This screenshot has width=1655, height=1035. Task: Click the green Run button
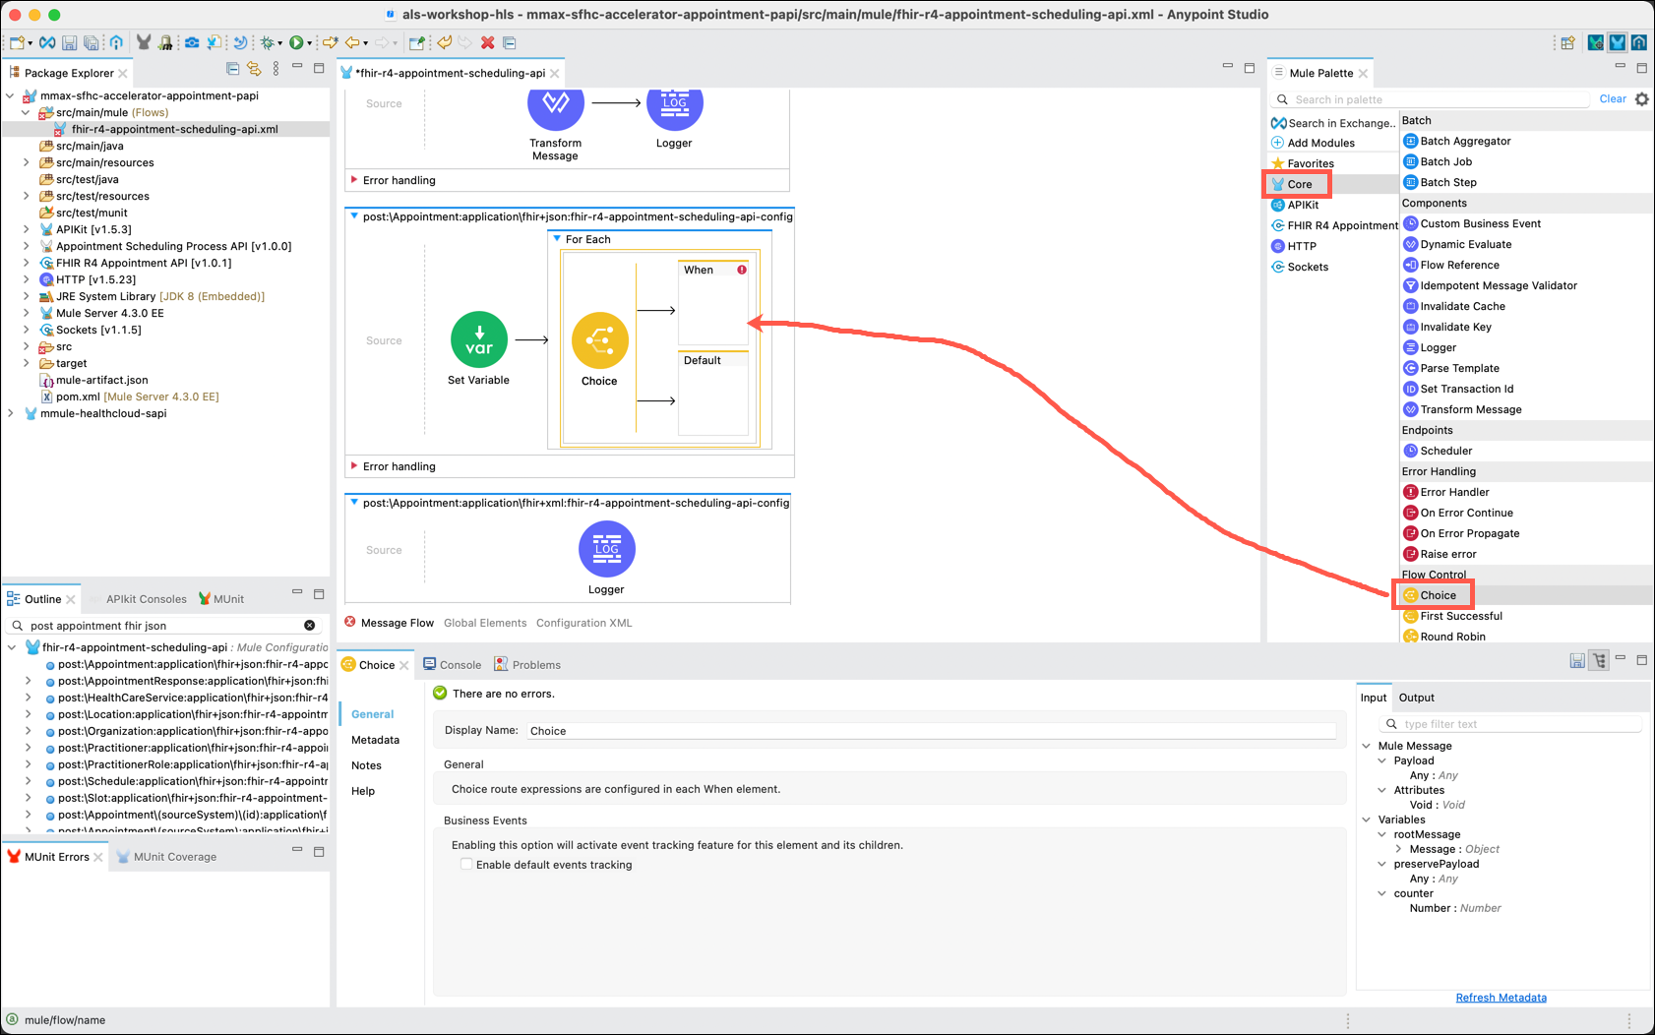295,43
